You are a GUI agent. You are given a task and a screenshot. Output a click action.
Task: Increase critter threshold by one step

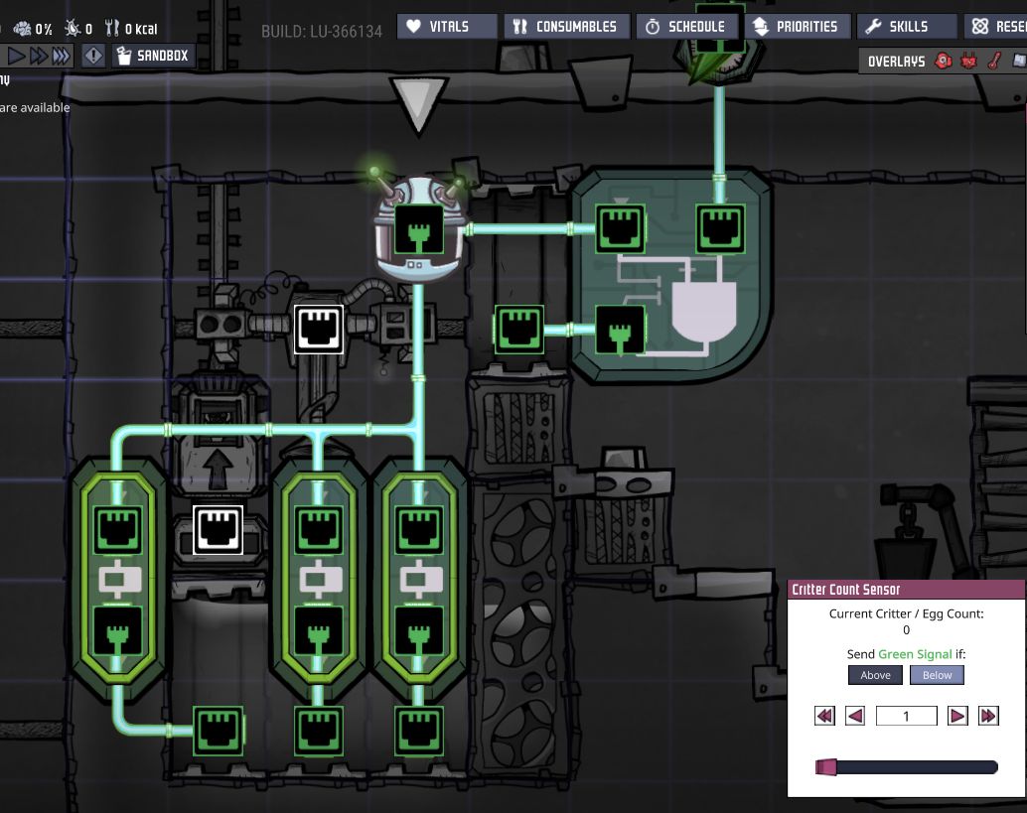pos(957,716)
